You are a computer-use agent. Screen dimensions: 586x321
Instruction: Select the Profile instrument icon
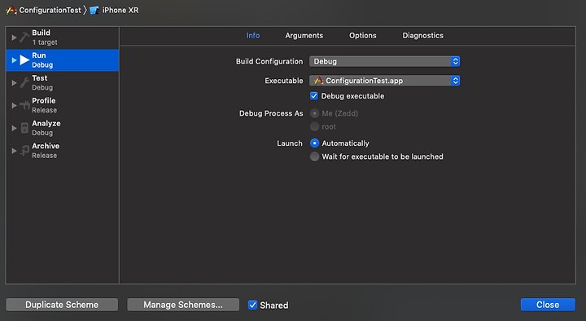[24, 105]
